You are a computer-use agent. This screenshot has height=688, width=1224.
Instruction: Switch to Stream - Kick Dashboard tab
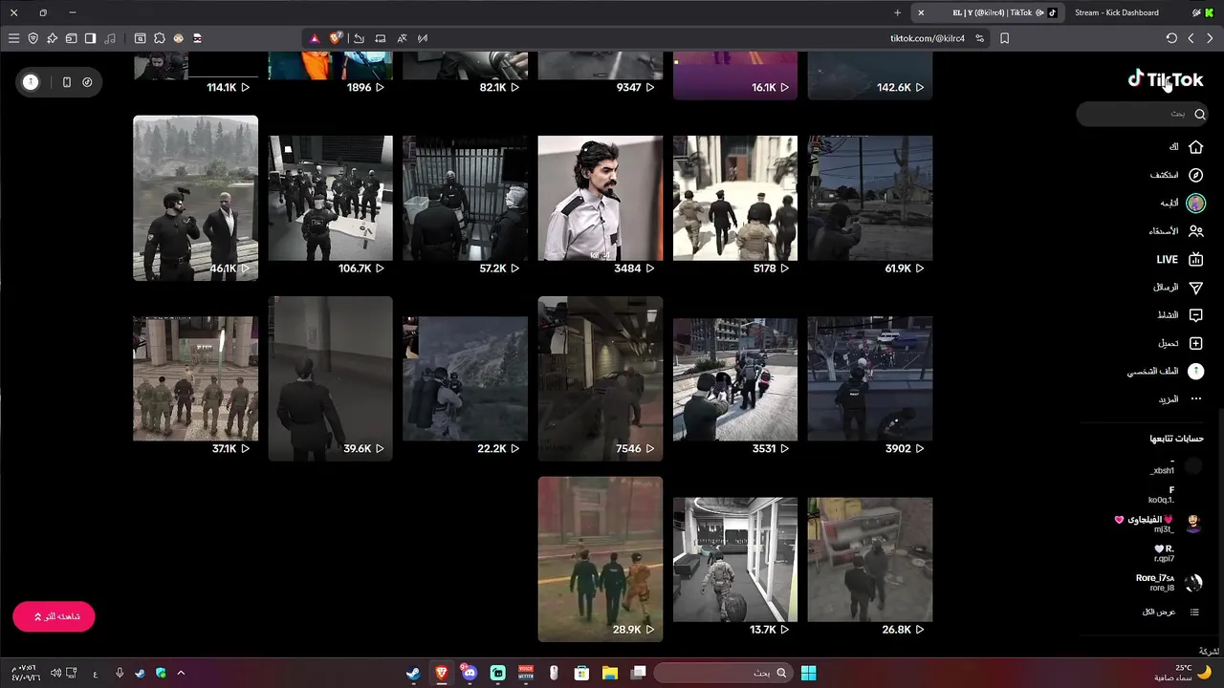click(1116, 12)
